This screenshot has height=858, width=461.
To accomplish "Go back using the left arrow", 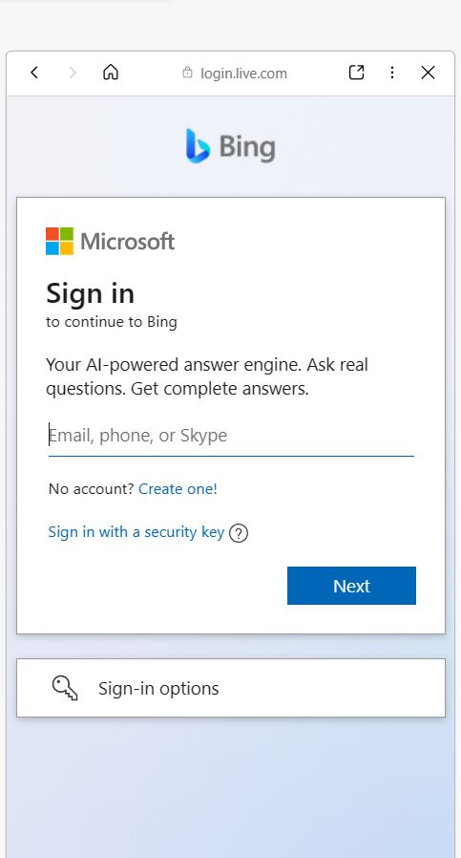I will coord(34,73).
